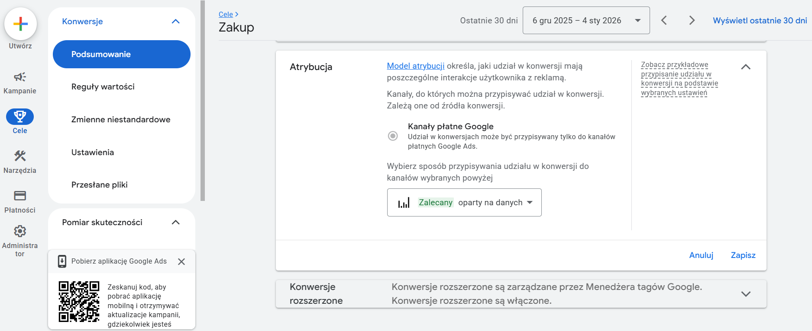Screen dimensions: 812x331
Task: Open the attribution model dropdown
Action: [464, 203]
